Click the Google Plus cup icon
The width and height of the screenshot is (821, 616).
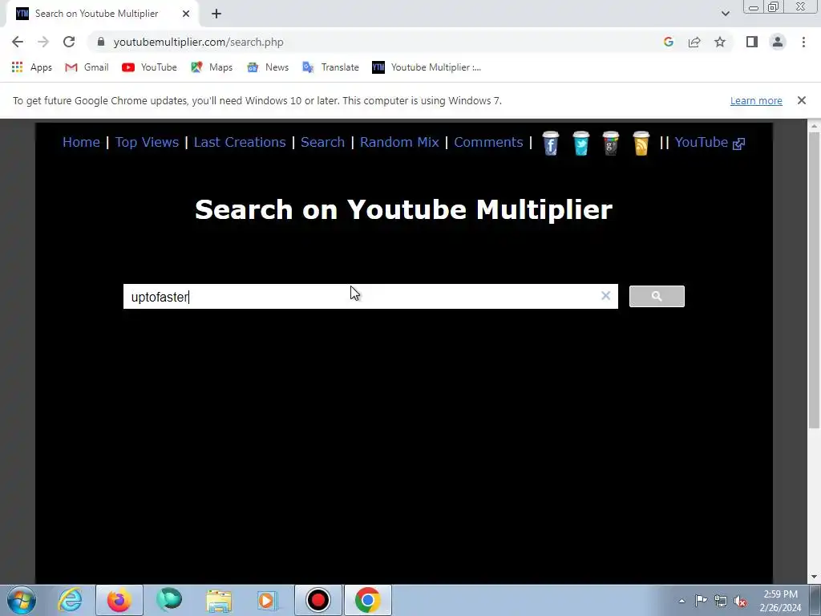point(610,143)
